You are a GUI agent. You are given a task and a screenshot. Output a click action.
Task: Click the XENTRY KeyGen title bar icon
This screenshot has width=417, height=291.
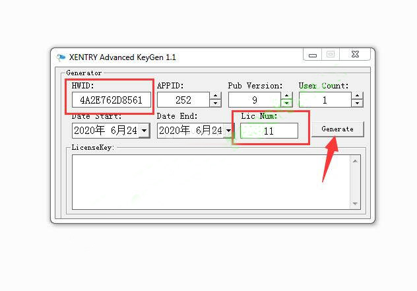click(61, 57)
